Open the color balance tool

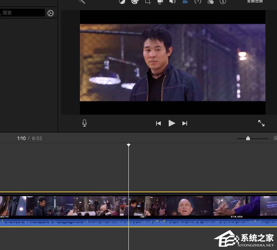click(x=122, y=1)
